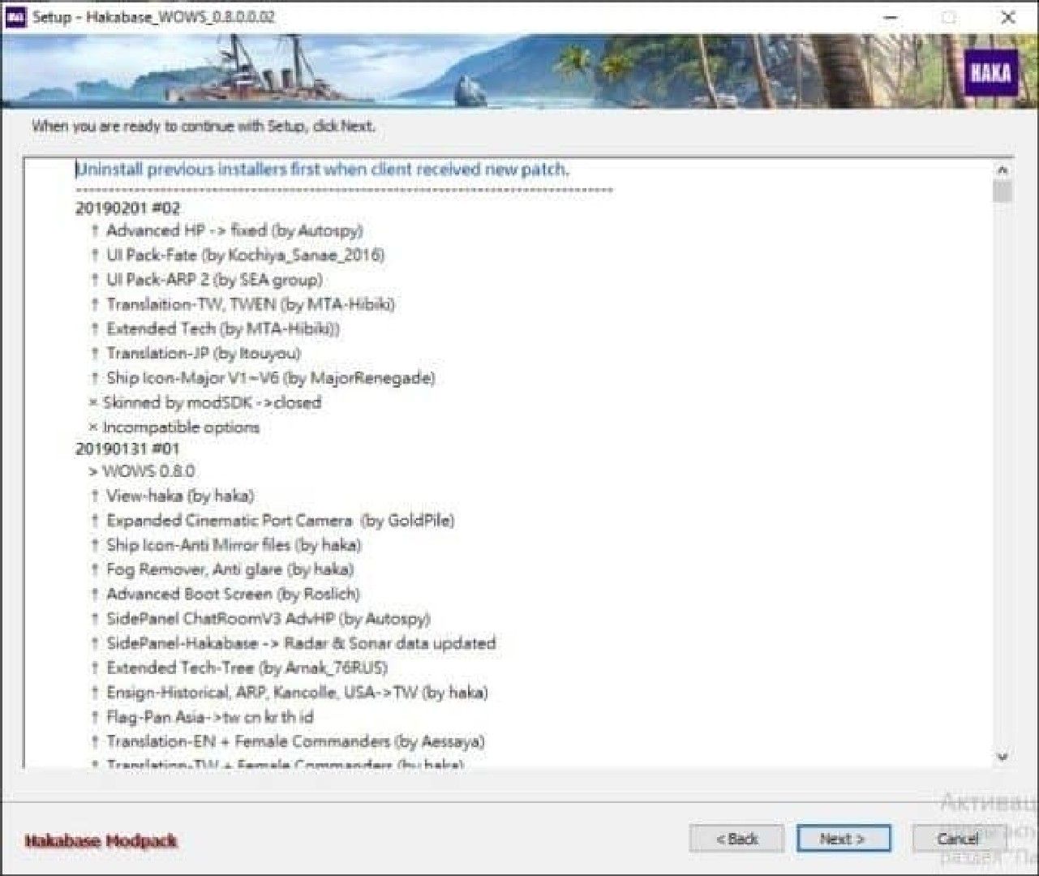The image size is (1039, 876).
Task: Select the '20190131 #01' changelog heading
Action: pyautogui.click(x=127, y=449)
